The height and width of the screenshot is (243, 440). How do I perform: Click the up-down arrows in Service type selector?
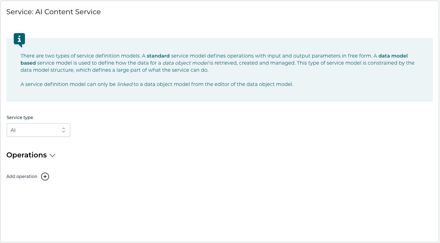64,130
